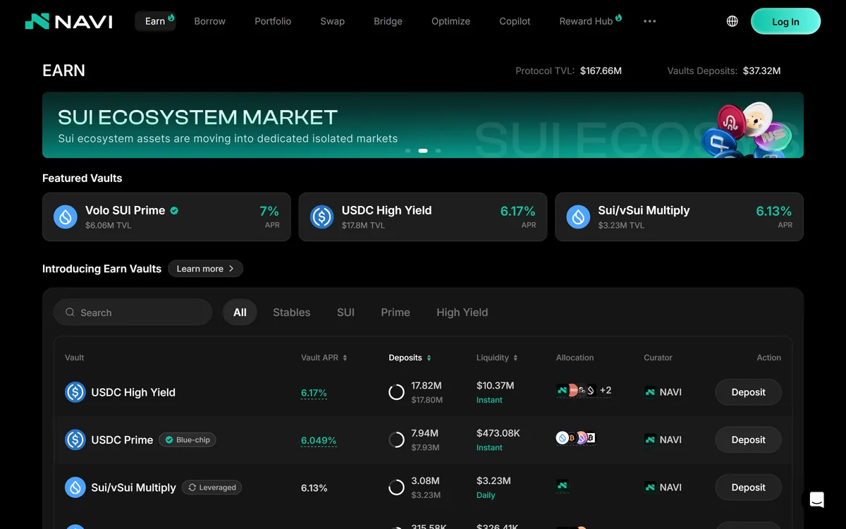The width and height of the screenshot is (846, 529).
Task: Open the Volo SUI Prime featured card
Action: pyautogui.click(x=166, y=217)
